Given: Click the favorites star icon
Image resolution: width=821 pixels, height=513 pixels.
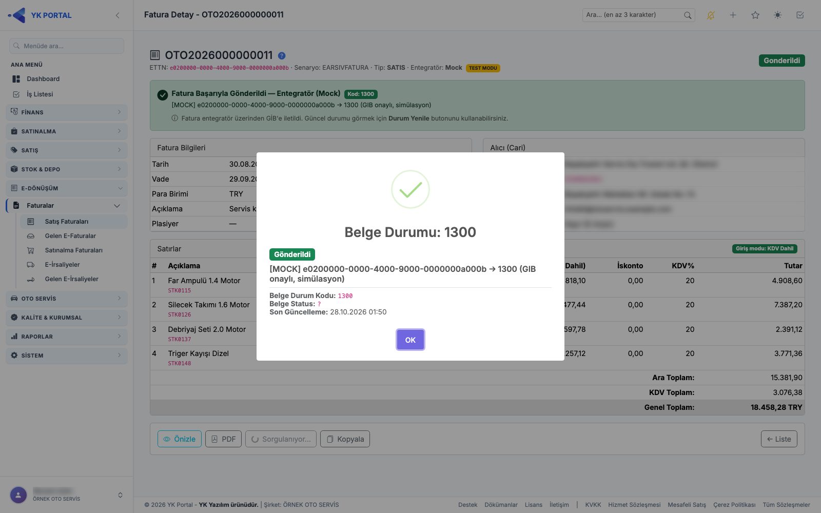Looking at the screenshot, I should tap(755, 15).
